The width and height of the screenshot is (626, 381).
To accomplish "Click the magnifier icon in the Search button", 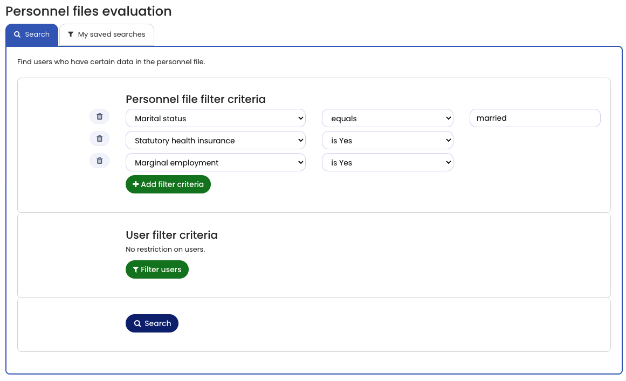I will (137, 323).
